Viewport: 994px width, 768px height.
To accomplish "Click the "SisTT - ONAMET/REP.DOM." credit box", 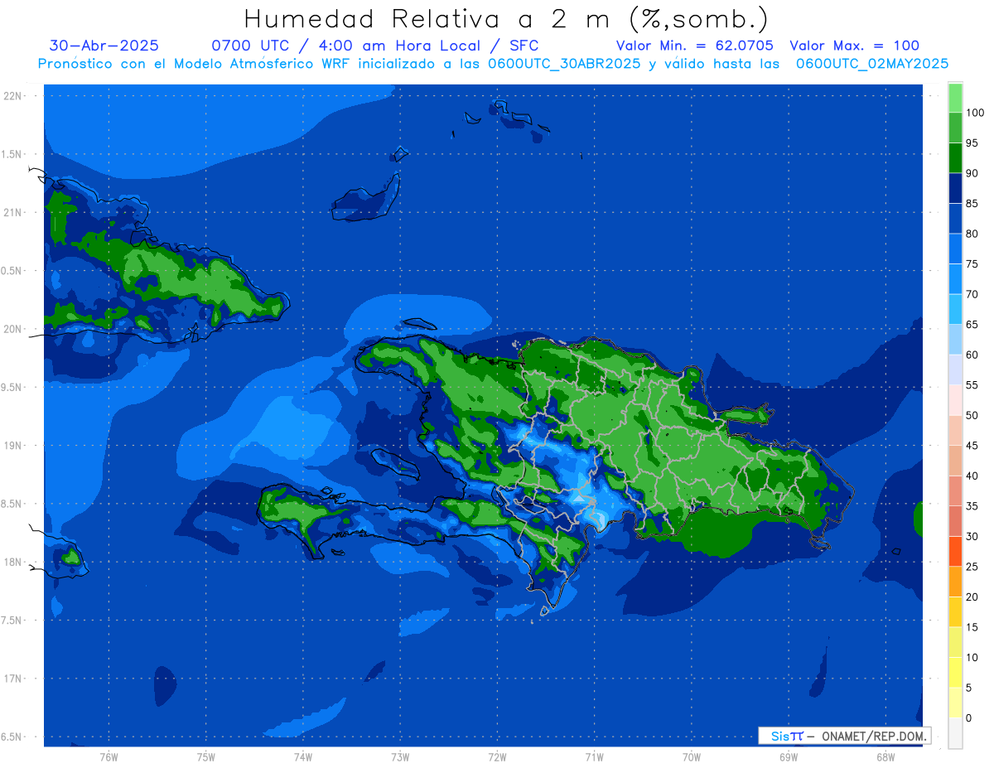I will pos(844,736).
